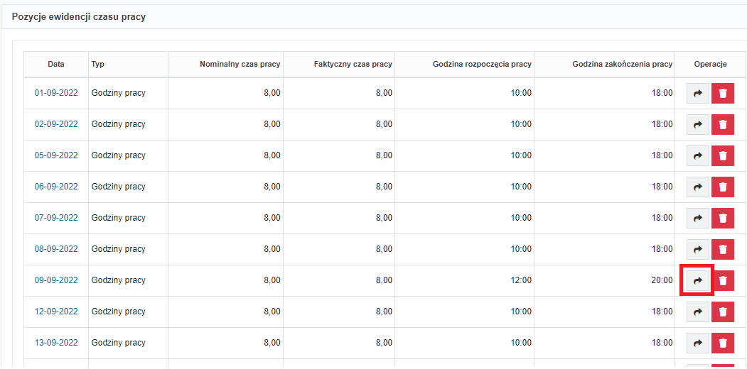Remove the 13-09-2022 entry using trash icon
747x369 pixels.
point(723,343)
